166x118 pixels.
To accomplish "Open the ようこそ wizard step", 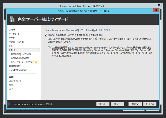I will click(12, 30).
